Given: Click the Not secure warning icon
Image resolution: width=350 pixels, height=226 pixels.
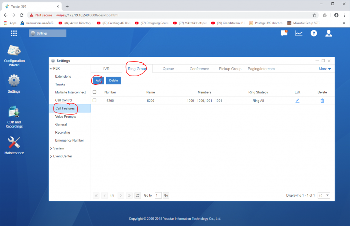Looking at the screenshot, I should click(x=31, y=15).
